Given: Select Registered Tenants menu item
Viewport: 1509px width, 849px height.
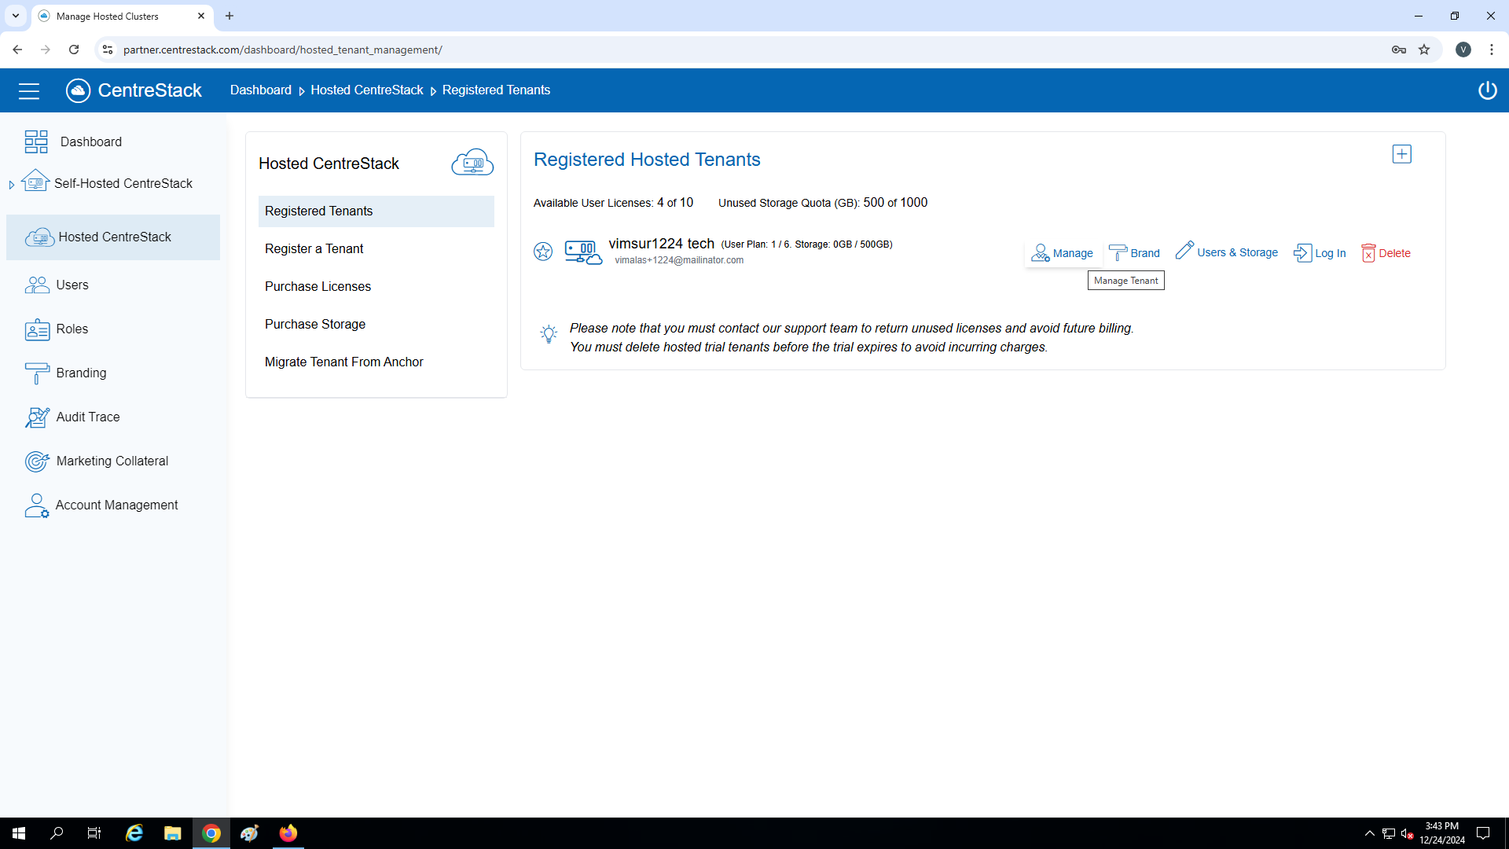Looking at the screenshot, I should (x=376, y=211).
